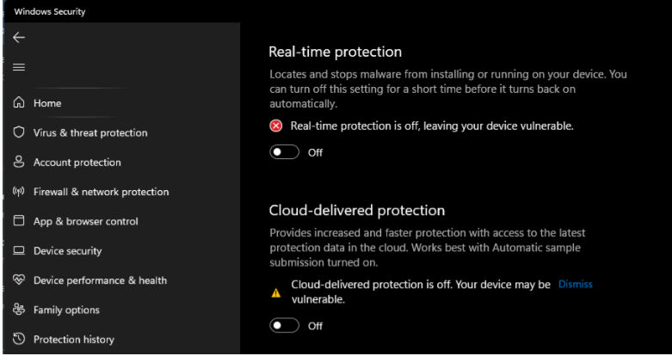Go to Firewall & network protection

101,192
